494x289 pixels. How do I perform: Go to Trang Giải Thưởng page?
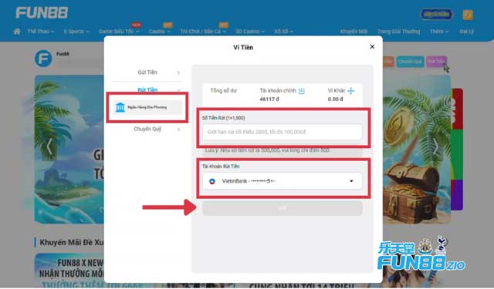point(398,32)
